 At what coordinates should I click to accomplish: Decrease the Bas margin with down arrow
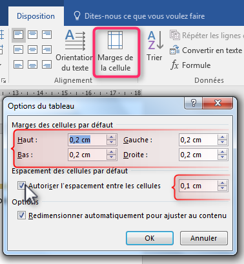coord(111,157)
